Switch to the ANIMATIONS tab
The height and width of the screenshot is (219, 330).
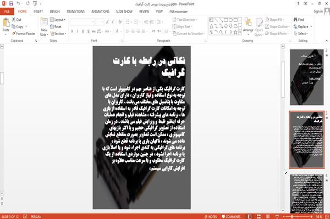(x=100, y=12)
